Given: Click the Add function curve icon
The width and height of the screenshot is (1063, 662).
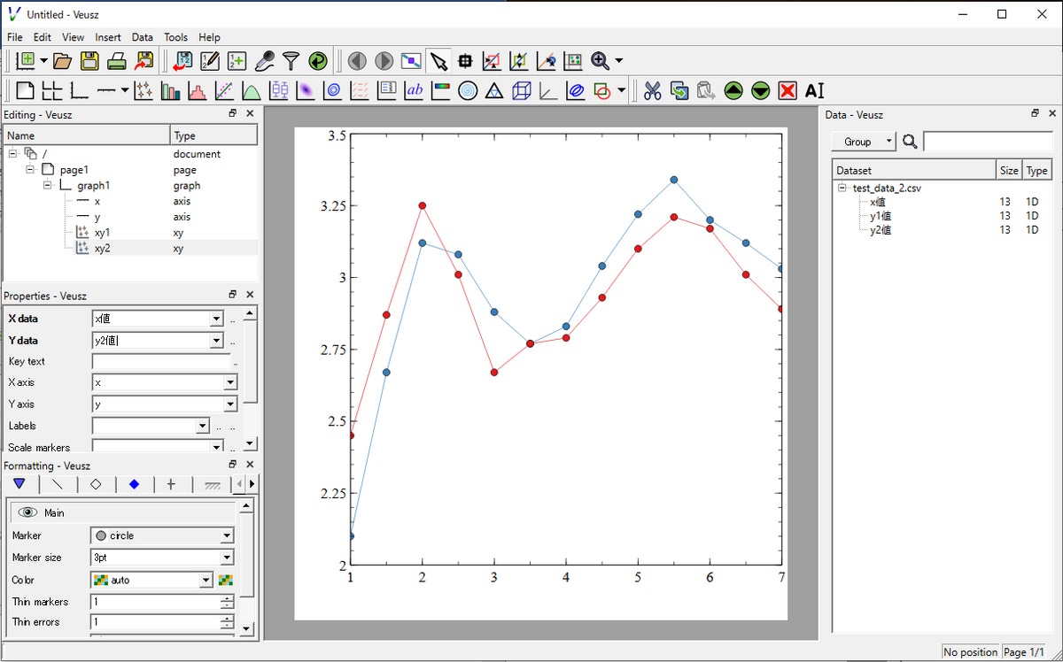Looking at the screenshot, I should 252,90.
